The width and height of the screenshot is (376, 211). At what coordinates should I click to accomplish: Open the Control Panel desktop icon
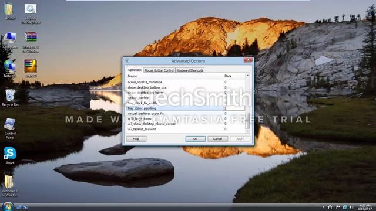[x=10, y=128]
